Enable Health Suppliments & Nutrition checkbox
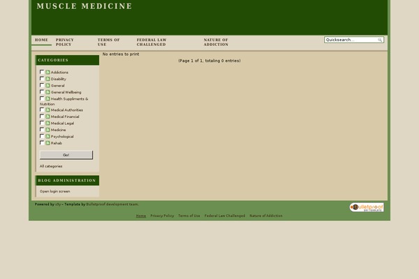The width and height of the screenshot is (419, 279). pyautogui.click(x=42, y=98)
